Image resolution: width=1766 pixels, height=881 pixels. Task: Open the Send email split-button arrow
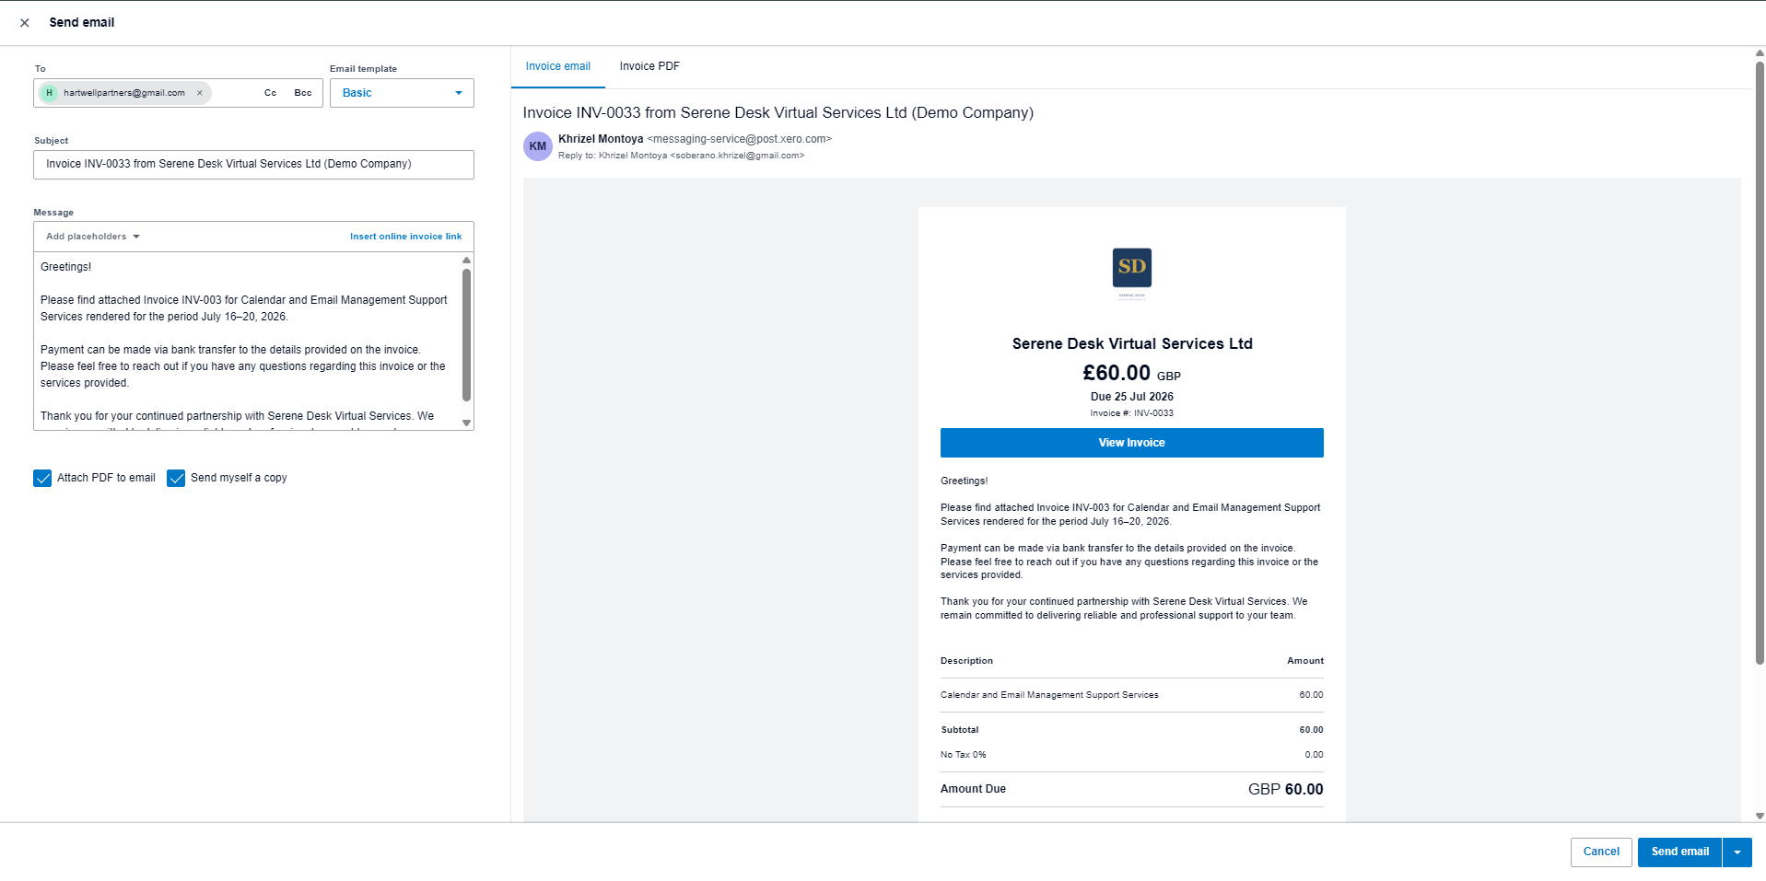(x=1737, y=852)
